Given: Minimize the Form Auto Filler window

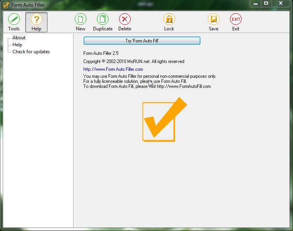Looking at the screenshot, I should click(x=256, y=3).
